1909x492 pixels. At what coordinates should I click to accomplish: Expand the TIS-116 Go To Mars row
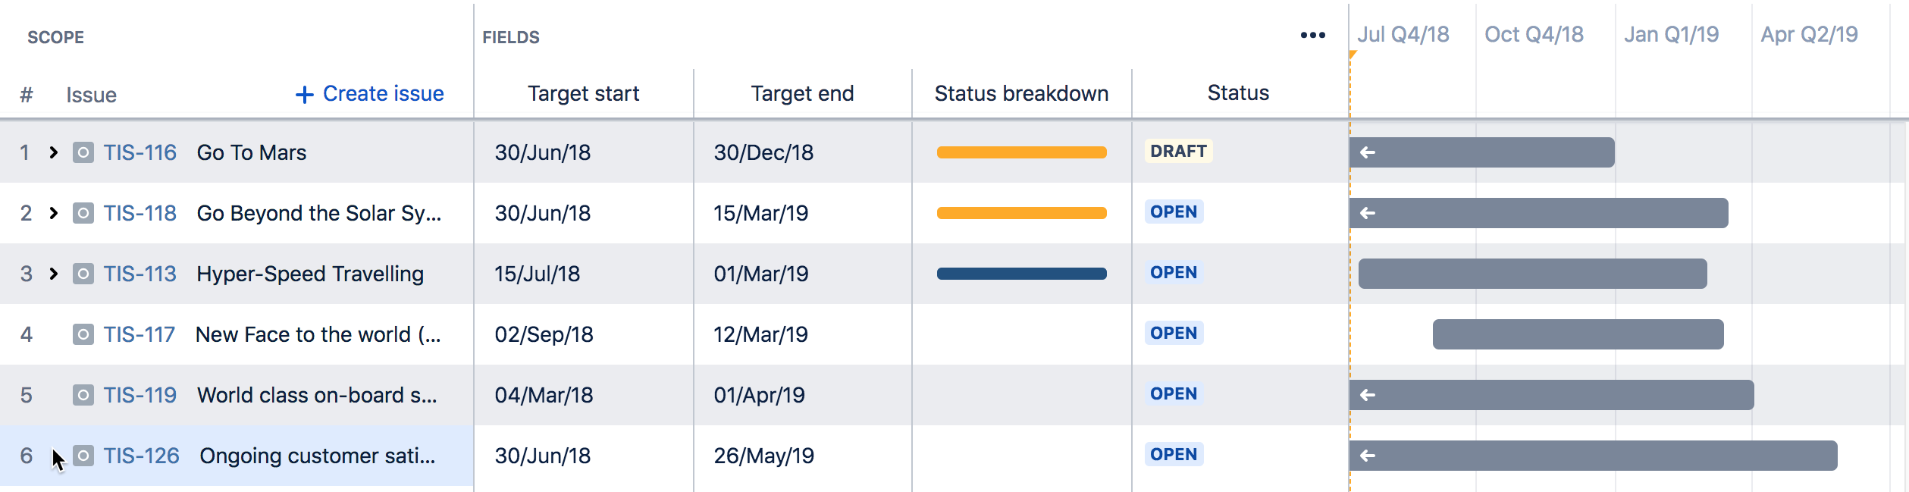tap(53, 152)
